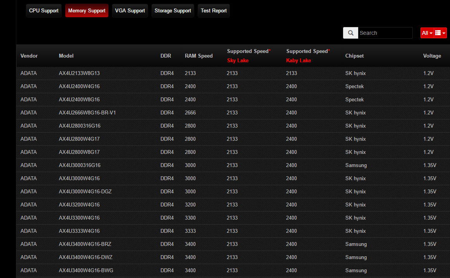The image size is (450, 278).
Task: Select model AX4U2133W8G13 cell
Action: tap(79, 73)
